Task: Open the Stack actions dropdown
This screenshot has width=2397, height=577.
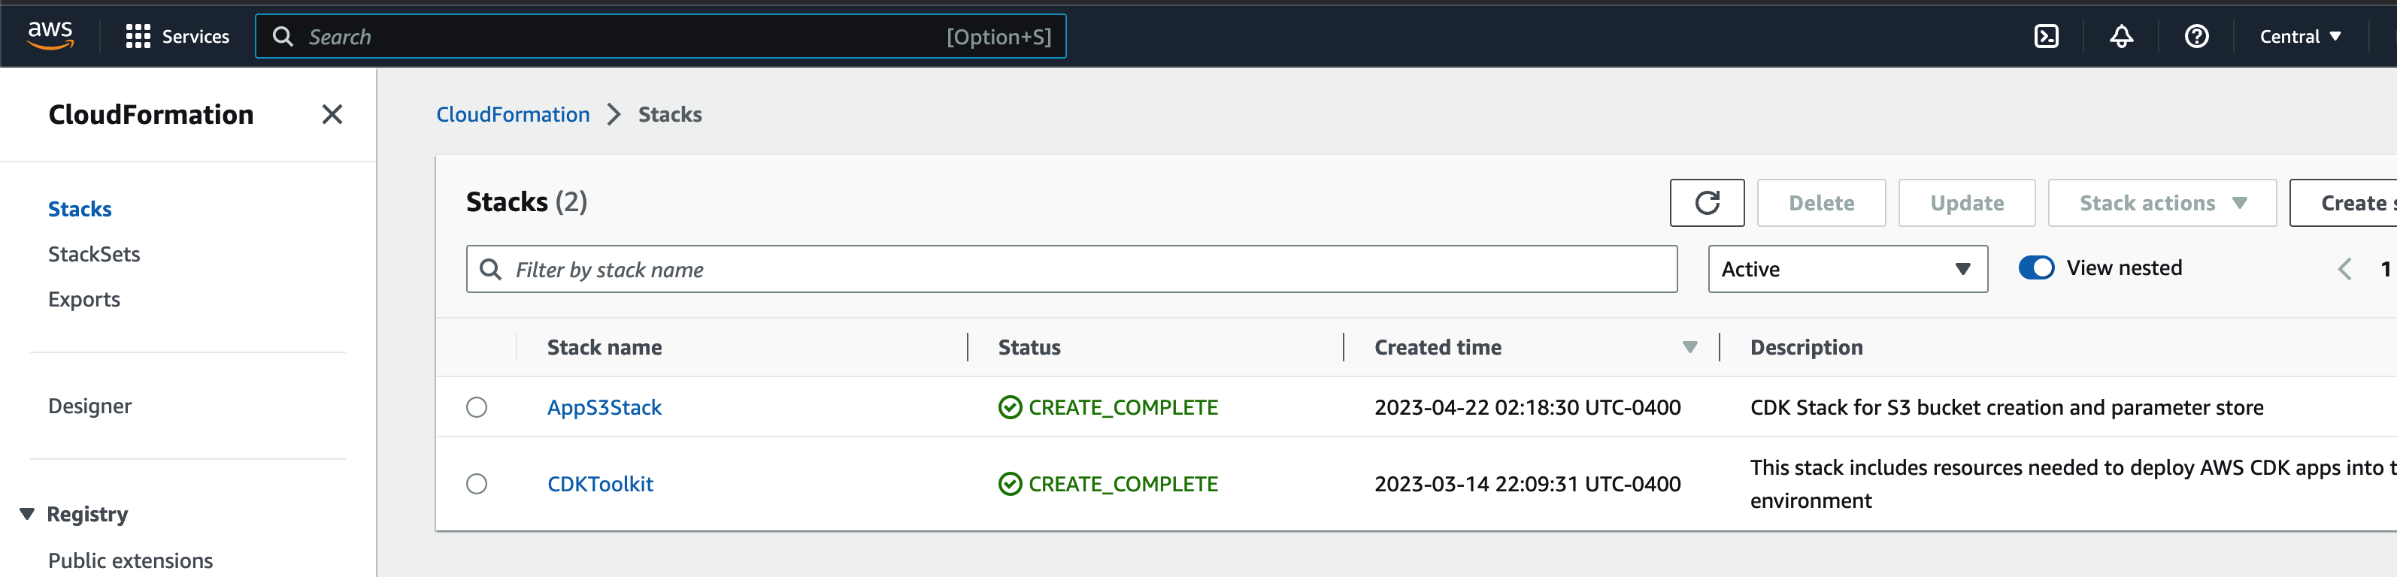Action: click(2162, 203)
